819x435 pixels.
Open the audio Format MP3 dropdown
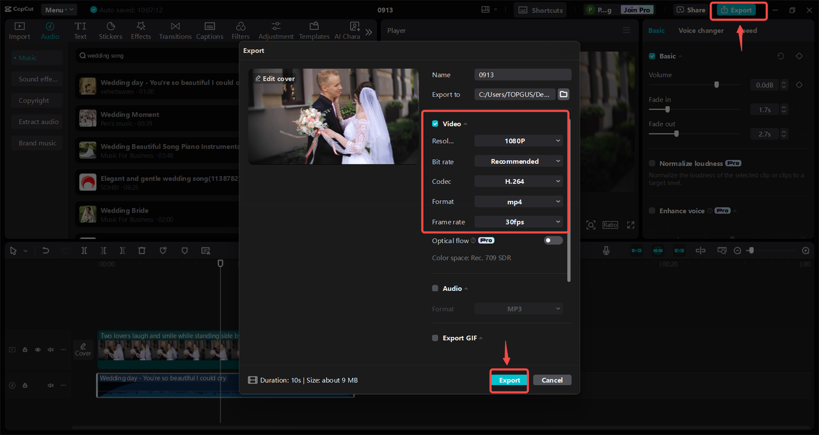click(x=519, y=309)
